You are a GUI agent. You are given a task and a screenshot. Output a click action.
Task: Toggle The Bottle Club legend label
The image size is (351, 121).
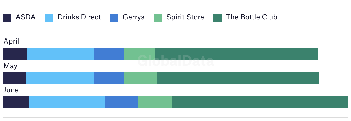point(252,17)
